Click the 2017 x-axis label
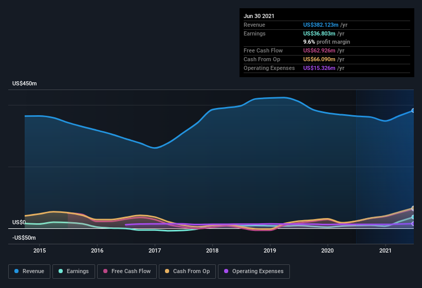The width and height of the screenshot is (422, 288). pyautogui.click(x=155, y=250)
